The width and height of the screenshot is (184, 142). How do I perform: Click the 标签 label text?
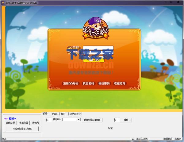110,128
